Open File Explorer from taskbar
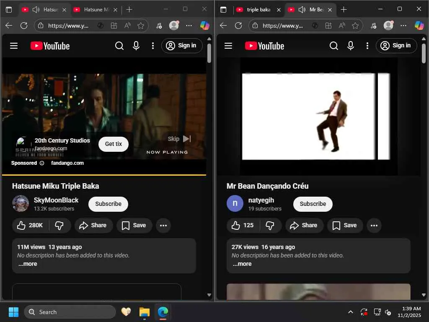The image size is (429, 322). (144, 312)
